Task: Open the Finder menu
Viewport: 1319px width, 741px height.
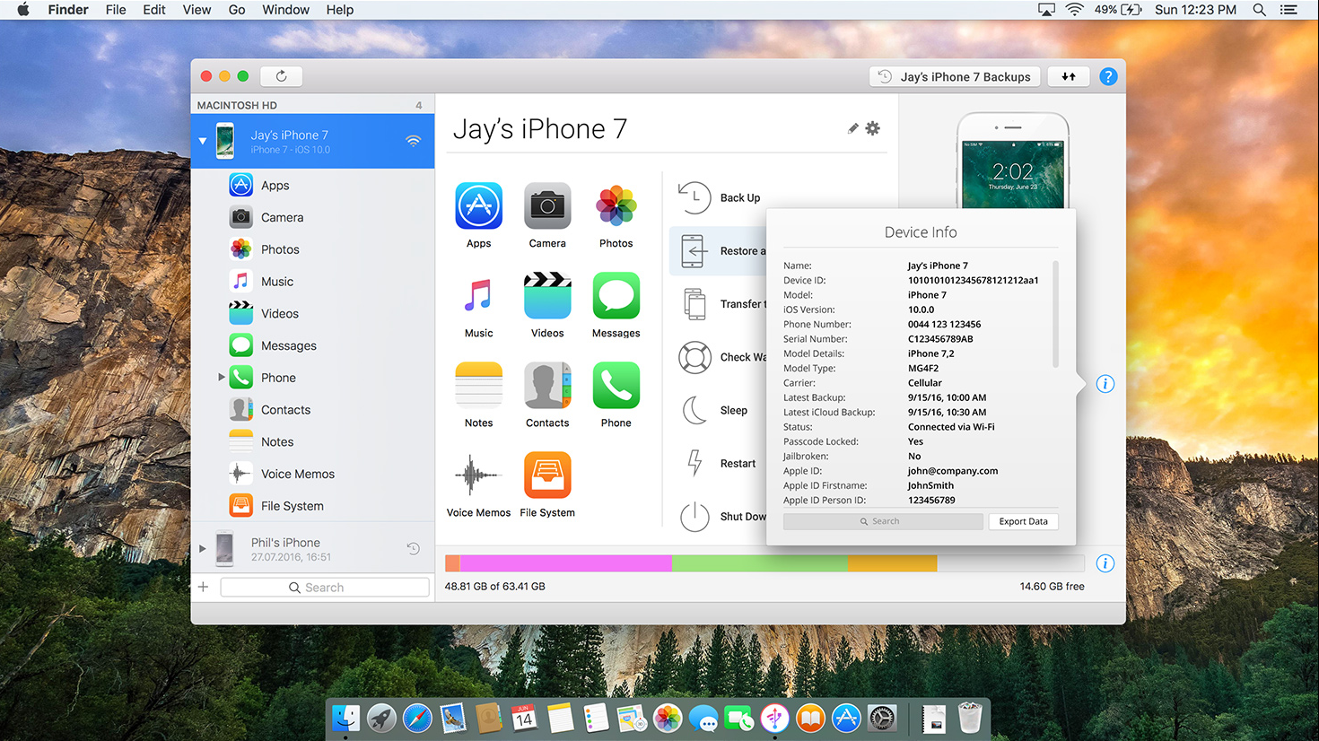Action: tap(68, 10)
